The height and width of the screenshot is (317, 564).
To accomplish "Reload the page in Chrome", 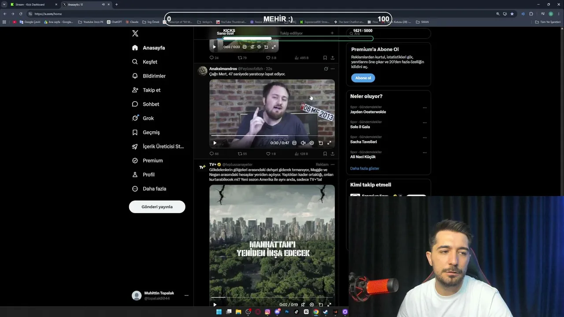I will coord(20,14).
